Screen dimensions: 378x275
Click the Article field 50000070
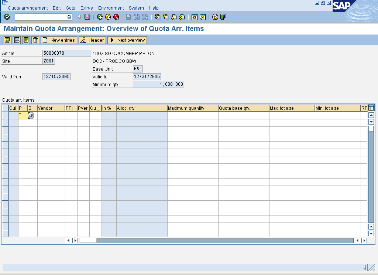66,53
